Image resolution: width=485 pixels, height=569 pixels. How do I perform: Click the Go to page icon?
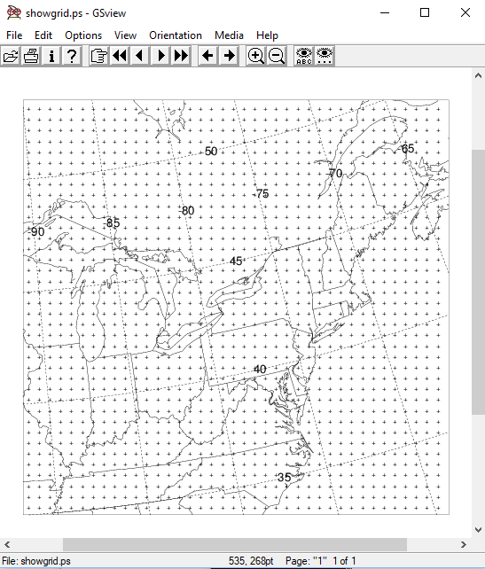tap(98, 56)
